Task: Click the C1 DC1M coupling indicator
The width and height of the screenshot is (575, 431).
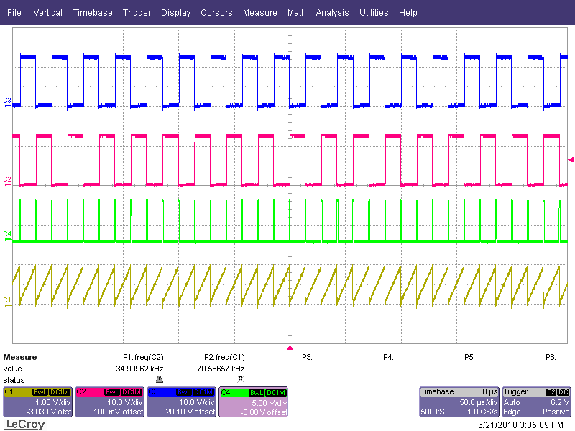Action: tap(60, 392)
